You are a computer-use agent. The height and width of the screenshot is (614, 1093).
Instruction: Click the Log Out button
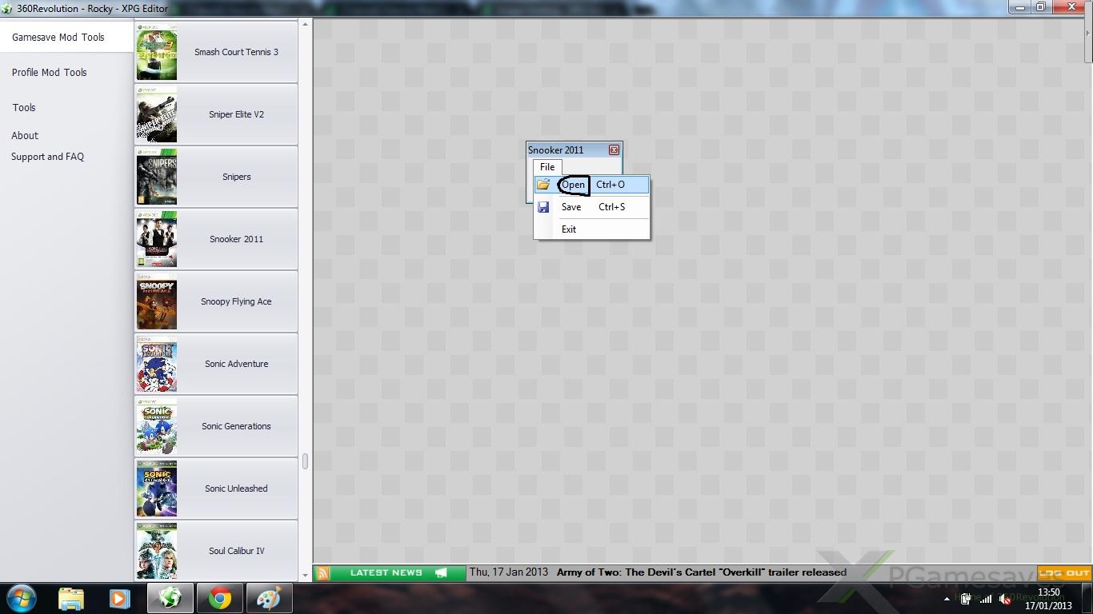tap(1064, 572)
